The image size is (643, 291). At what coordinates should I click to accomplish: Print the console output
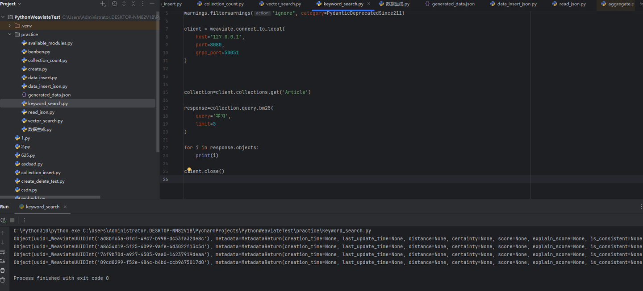3,270
